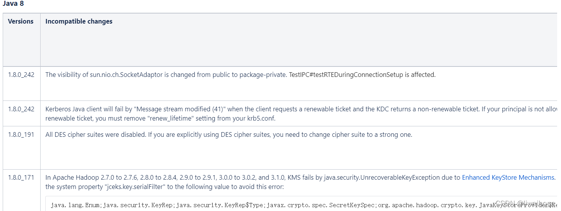Select the '1.8.0_191' version cell
Image resolution: width=561 pixels, height=211 pixels.
pos(21,134)
